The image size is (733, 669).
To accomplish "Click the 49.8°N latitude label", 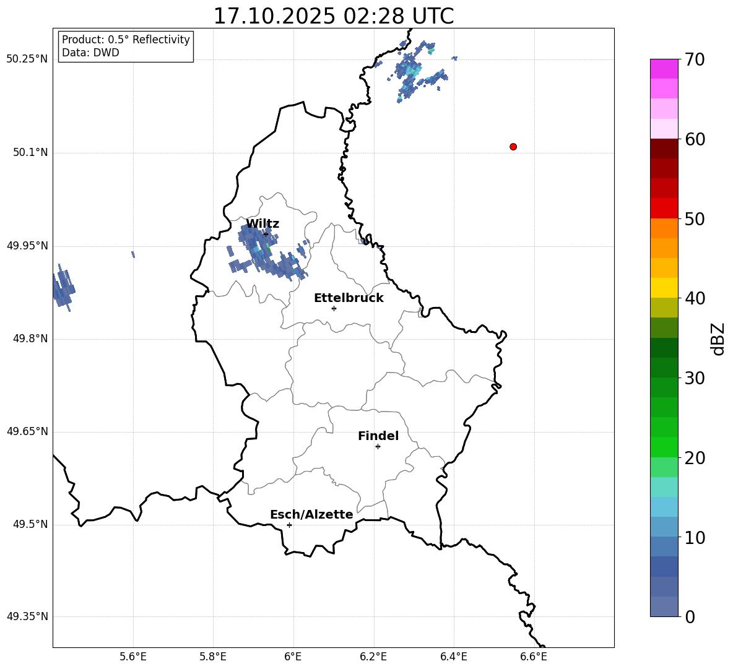I will point(30,339).
